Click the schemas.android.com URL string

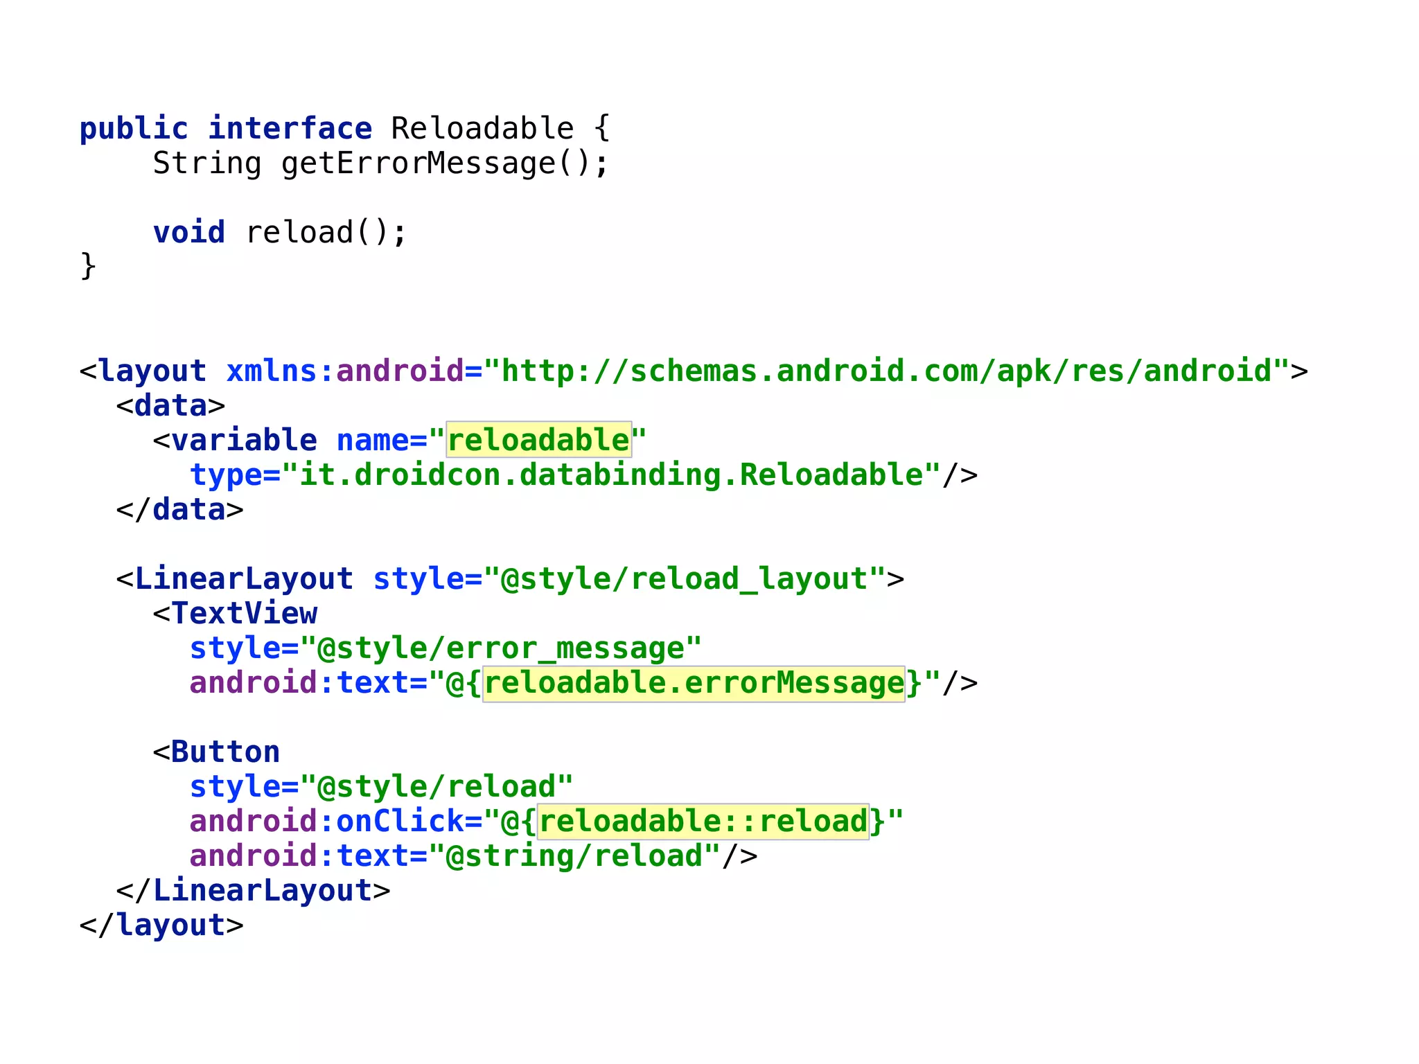[886, 371]
